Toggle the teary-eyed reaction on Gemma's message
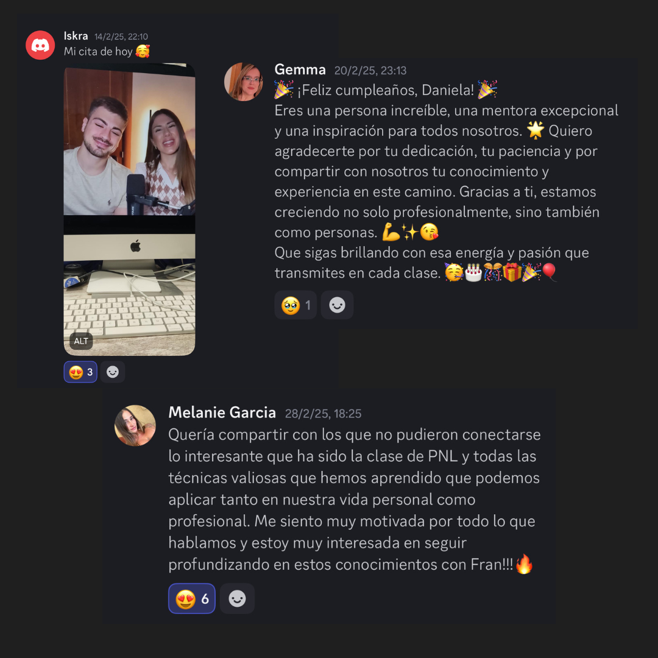 pos(295,305)
